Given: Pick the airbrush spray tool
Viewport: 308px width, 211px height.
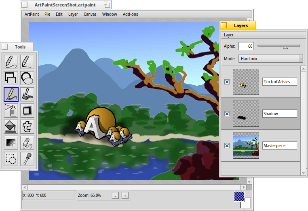Looking at the screenshot, I should click(11, 110).
